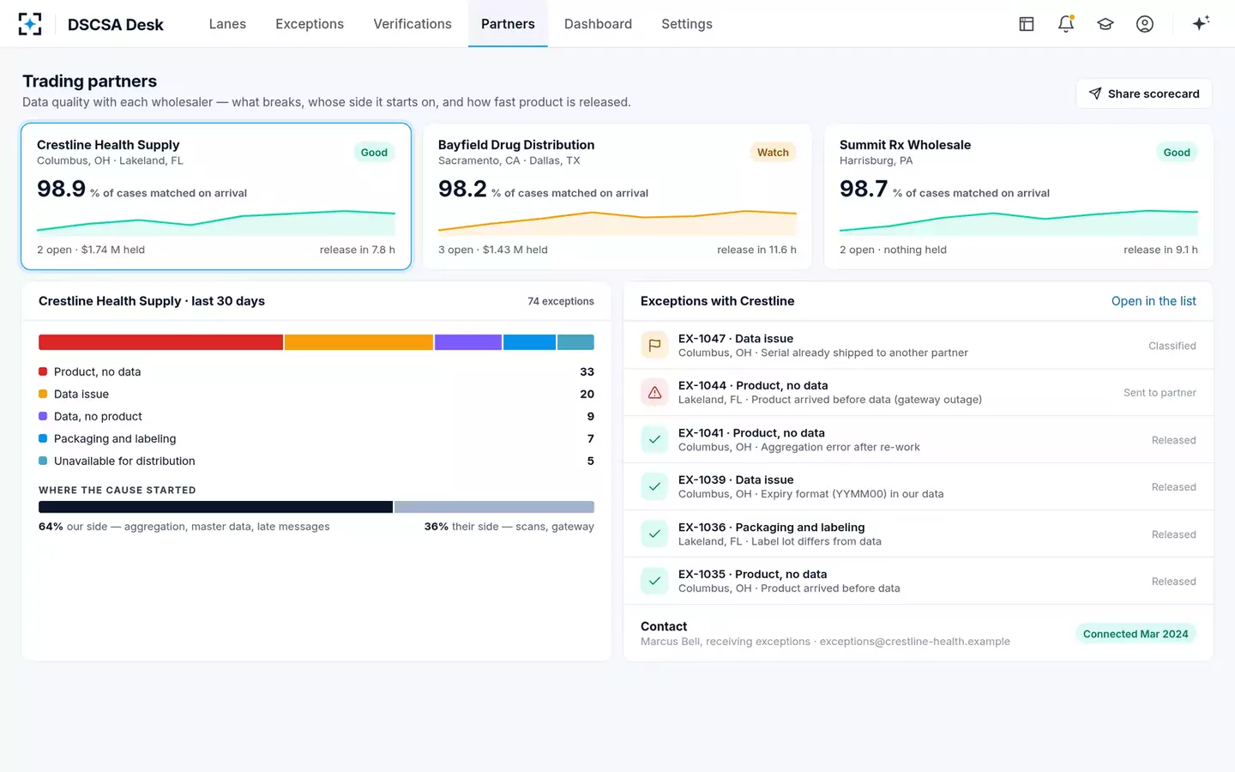Click the graduation cap learning icon
1235x772 pixels.
tap(1105, 24)
